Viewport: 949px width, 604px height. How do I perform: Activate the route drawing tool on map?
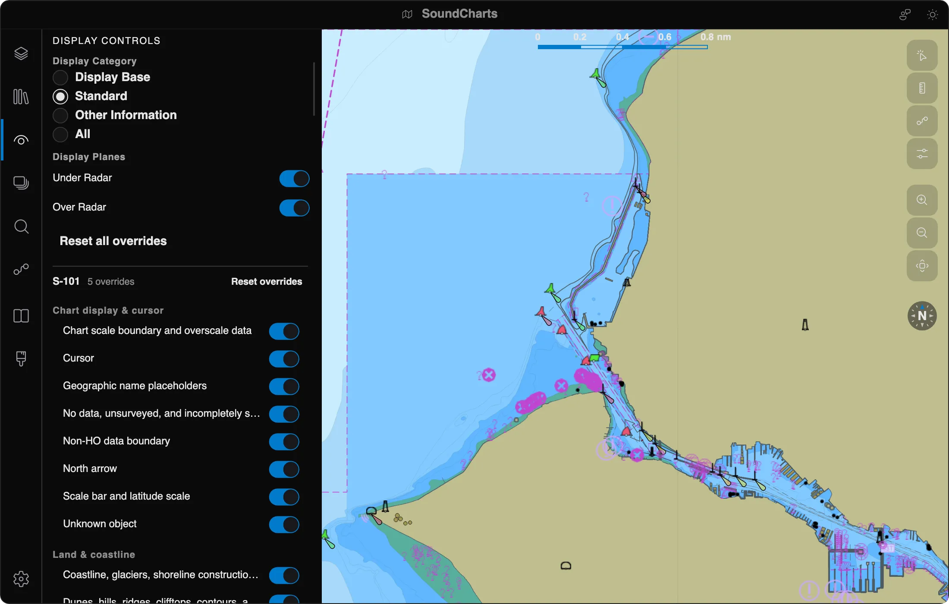[922, 121]
